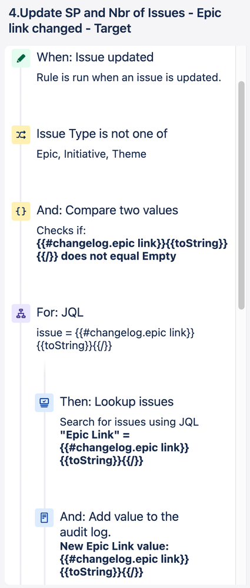Click the green pencil trigger icon
Image resolution: width=250 pixels, height=588 pixels.
click(x=21, y=58)
